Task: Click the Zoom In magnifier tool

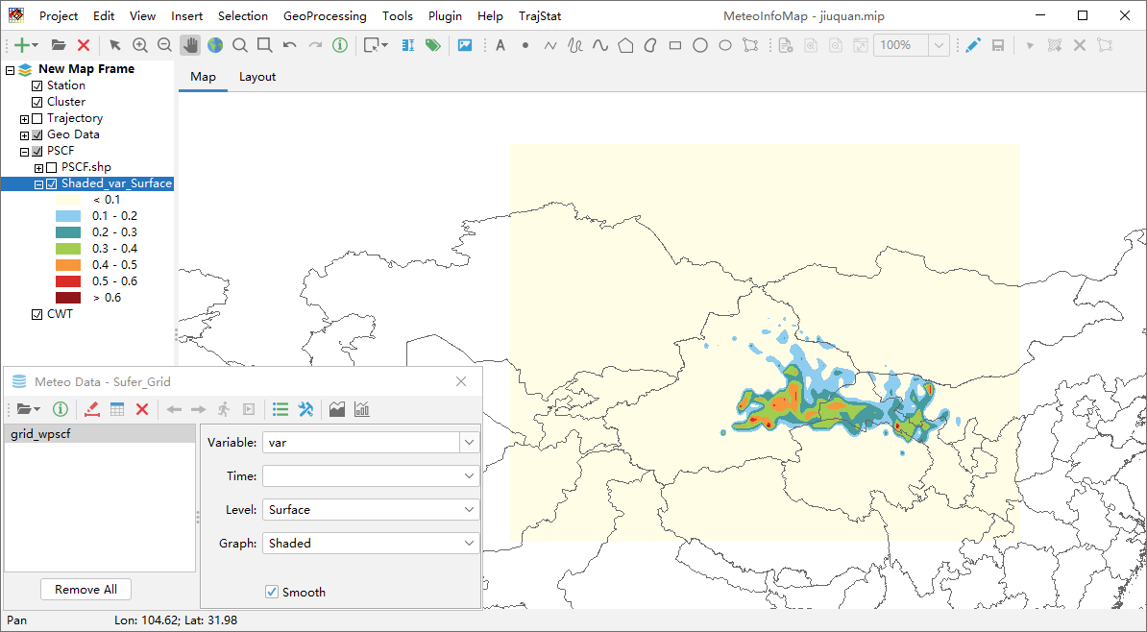Action: (140, 45)
